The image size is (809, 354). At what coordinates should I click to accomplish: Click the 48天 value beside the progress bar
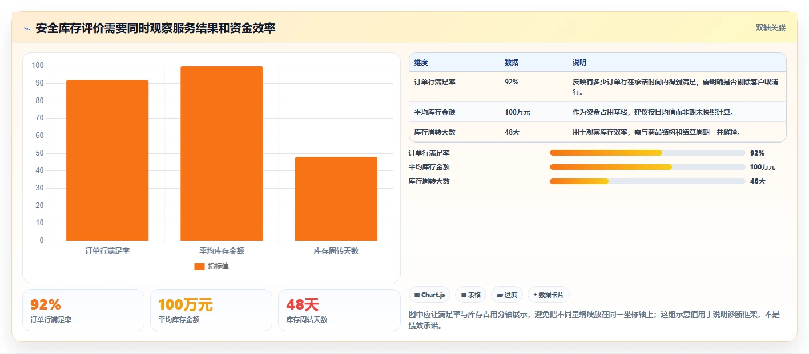758,181
